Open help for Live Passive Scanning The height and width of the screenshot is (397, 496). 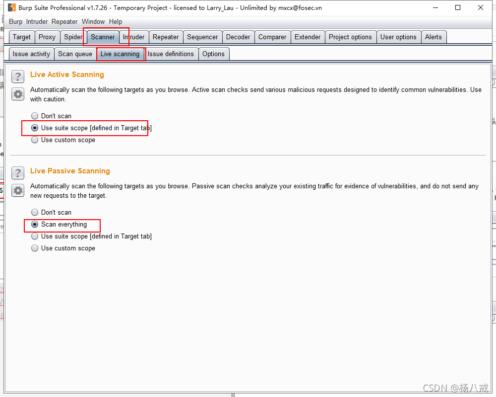pos(18,173)
